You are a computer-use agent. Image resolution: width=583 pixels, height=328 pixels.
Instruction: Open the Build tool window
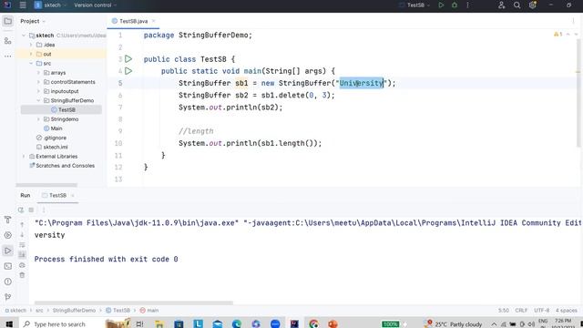click(8, 220)
